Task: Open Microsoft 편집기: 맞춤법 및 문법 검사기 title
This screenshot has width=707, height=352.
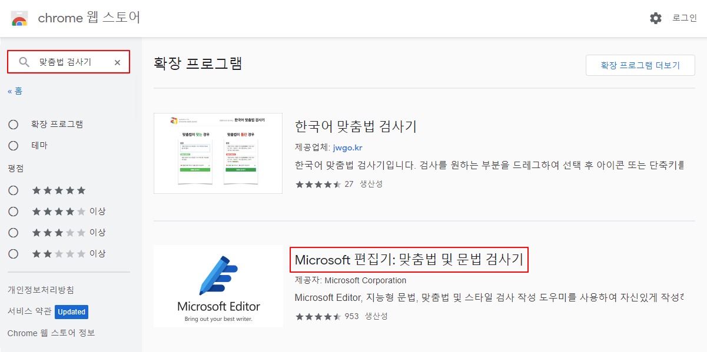Action: 409,260
